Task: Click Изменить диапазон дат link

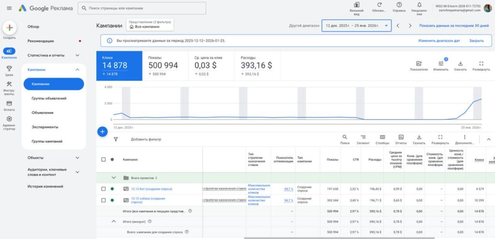Action: 439,41
